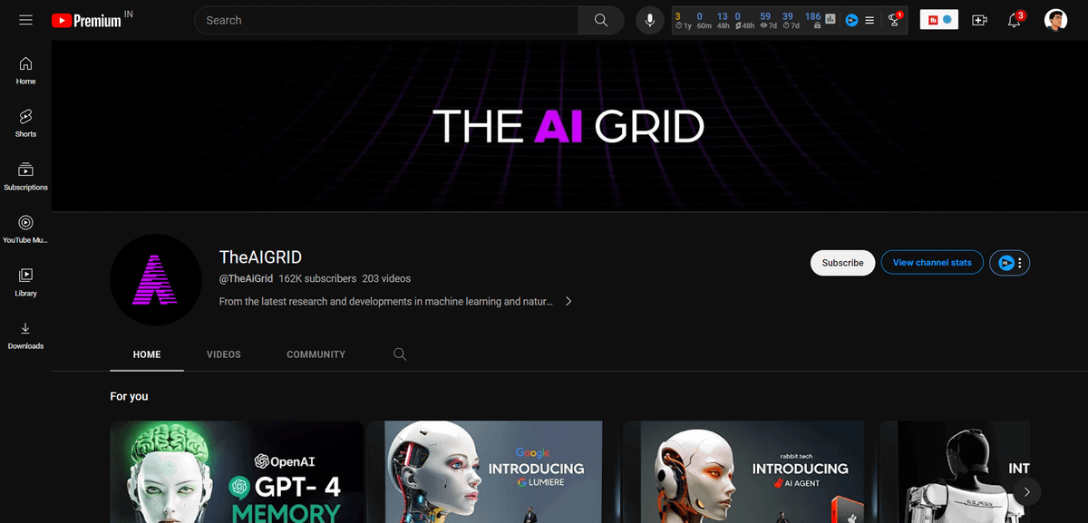The width and height of the screenshot is (1088, 523).
Task: Open the notifications bell
Action: pos(1015,20)
